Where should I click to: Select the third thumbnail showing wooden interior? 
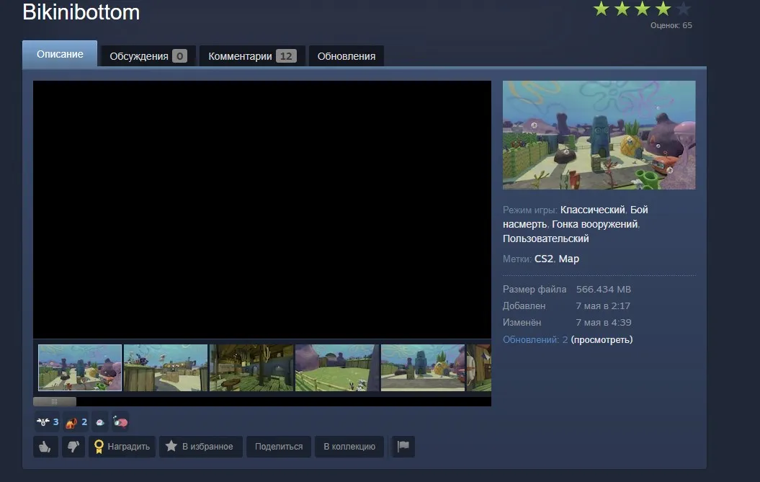[x=251, y=367]
